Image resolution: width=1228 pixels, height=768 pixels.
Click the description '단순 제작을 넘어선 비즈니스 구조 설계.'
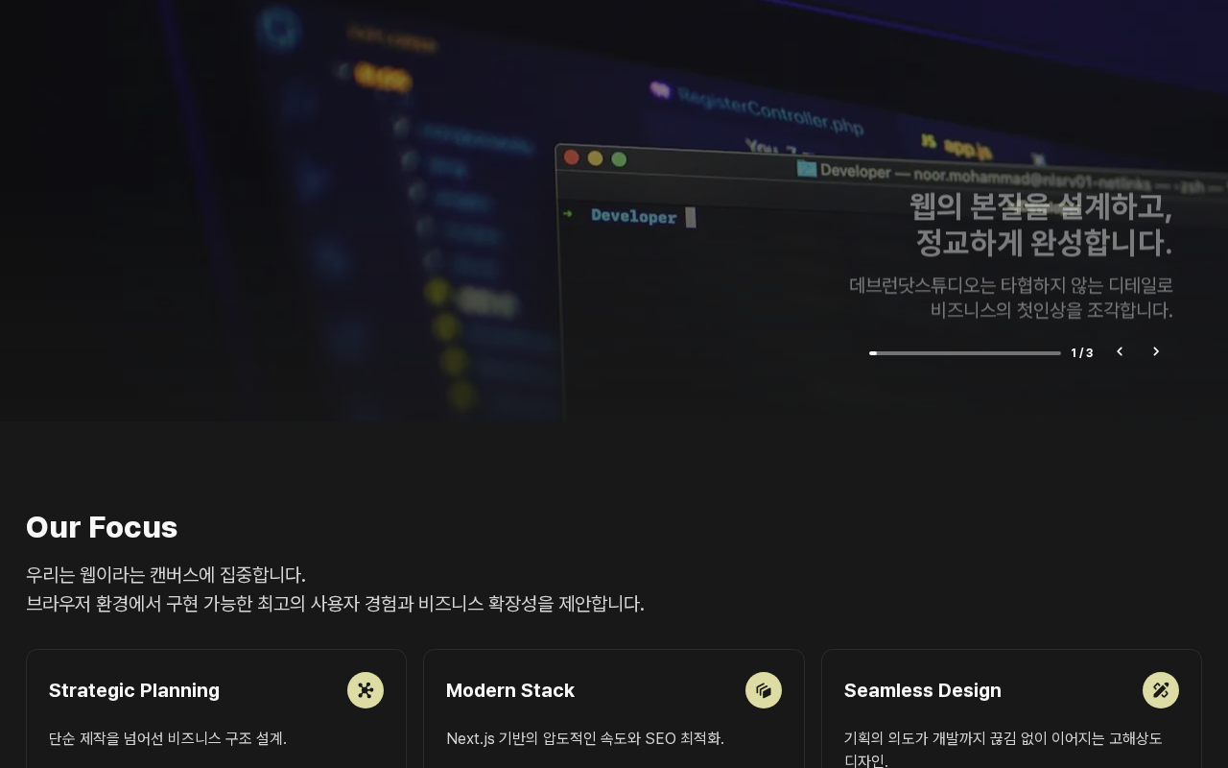point(168,738)
